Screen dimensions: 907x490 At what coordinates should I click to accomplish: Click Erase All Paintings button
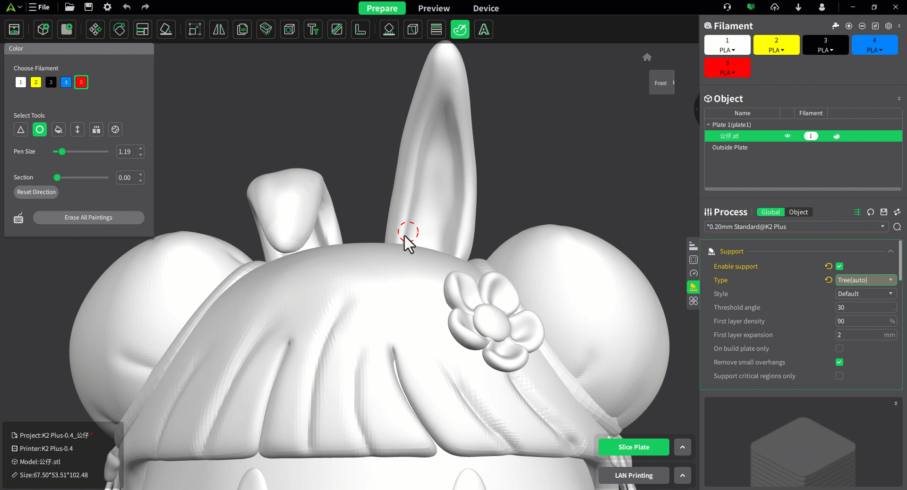click(88, 218)
